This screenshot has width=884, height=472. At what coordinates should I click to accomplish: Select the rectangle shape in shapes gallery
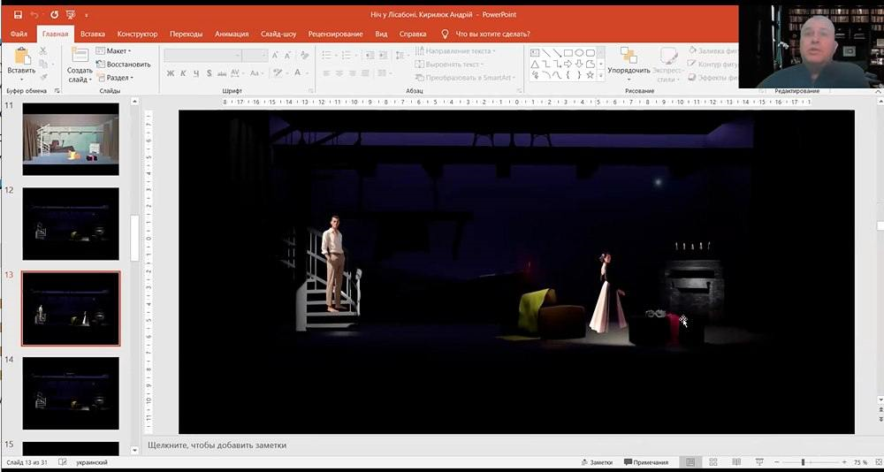568,53
